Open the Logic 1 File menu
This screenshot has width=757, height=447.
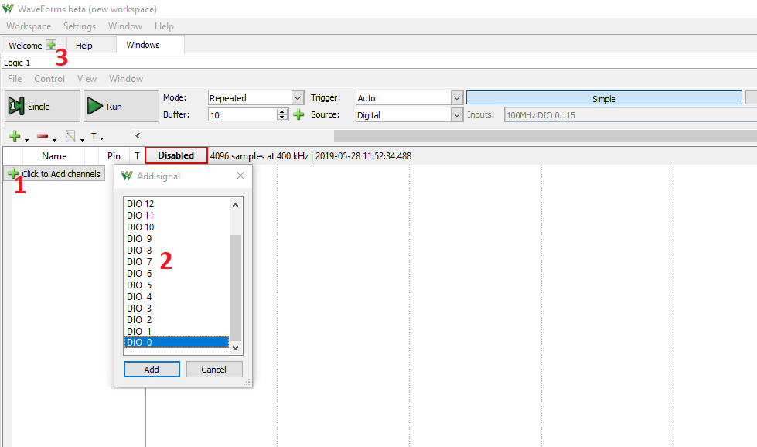click(15, 79)
